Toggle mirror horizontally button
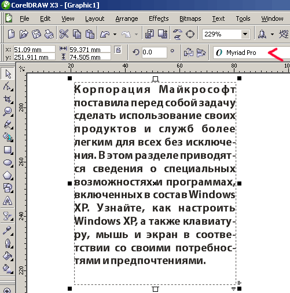This screenshot has height=293, width=290. pos(188,53)
